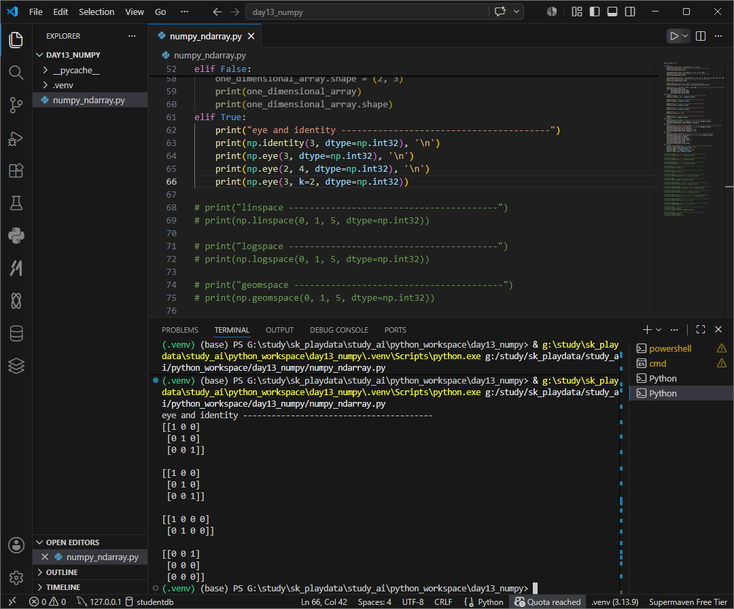Switch to the PORTS panel tab

[x=395, y=330]
